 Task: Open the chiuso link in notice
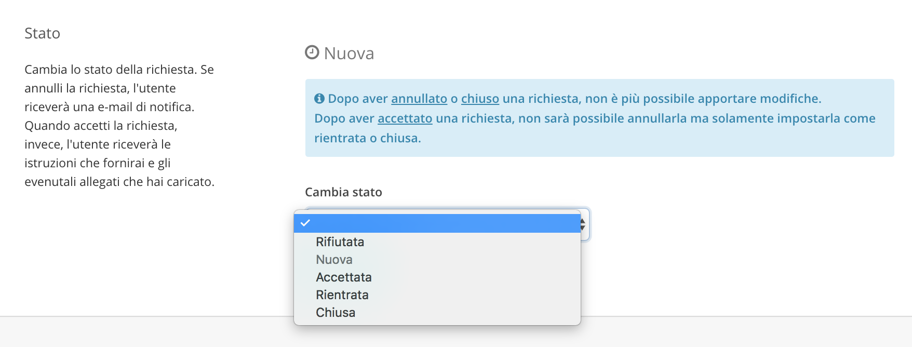pyautogui.click(x=480, y=99)
